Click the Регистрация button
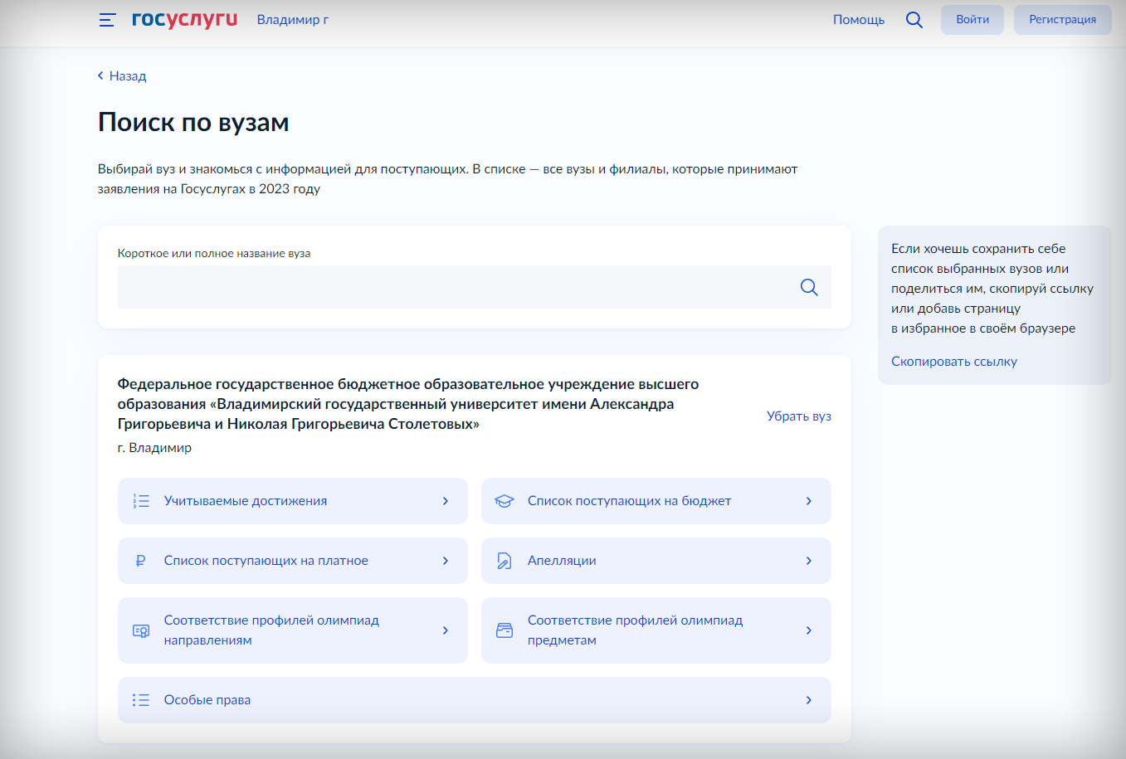Screen dimensions: 1126x759 point(1063,20)
